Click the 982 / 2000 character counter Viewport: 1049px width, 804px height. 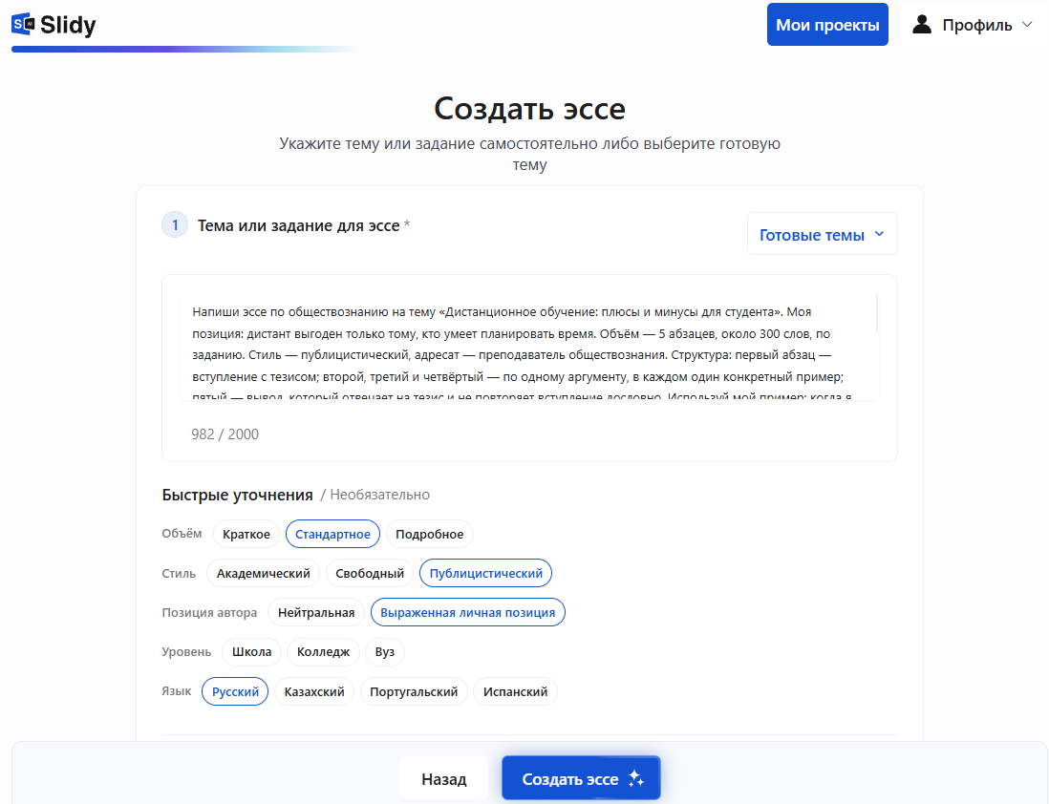tap(225, 434)
